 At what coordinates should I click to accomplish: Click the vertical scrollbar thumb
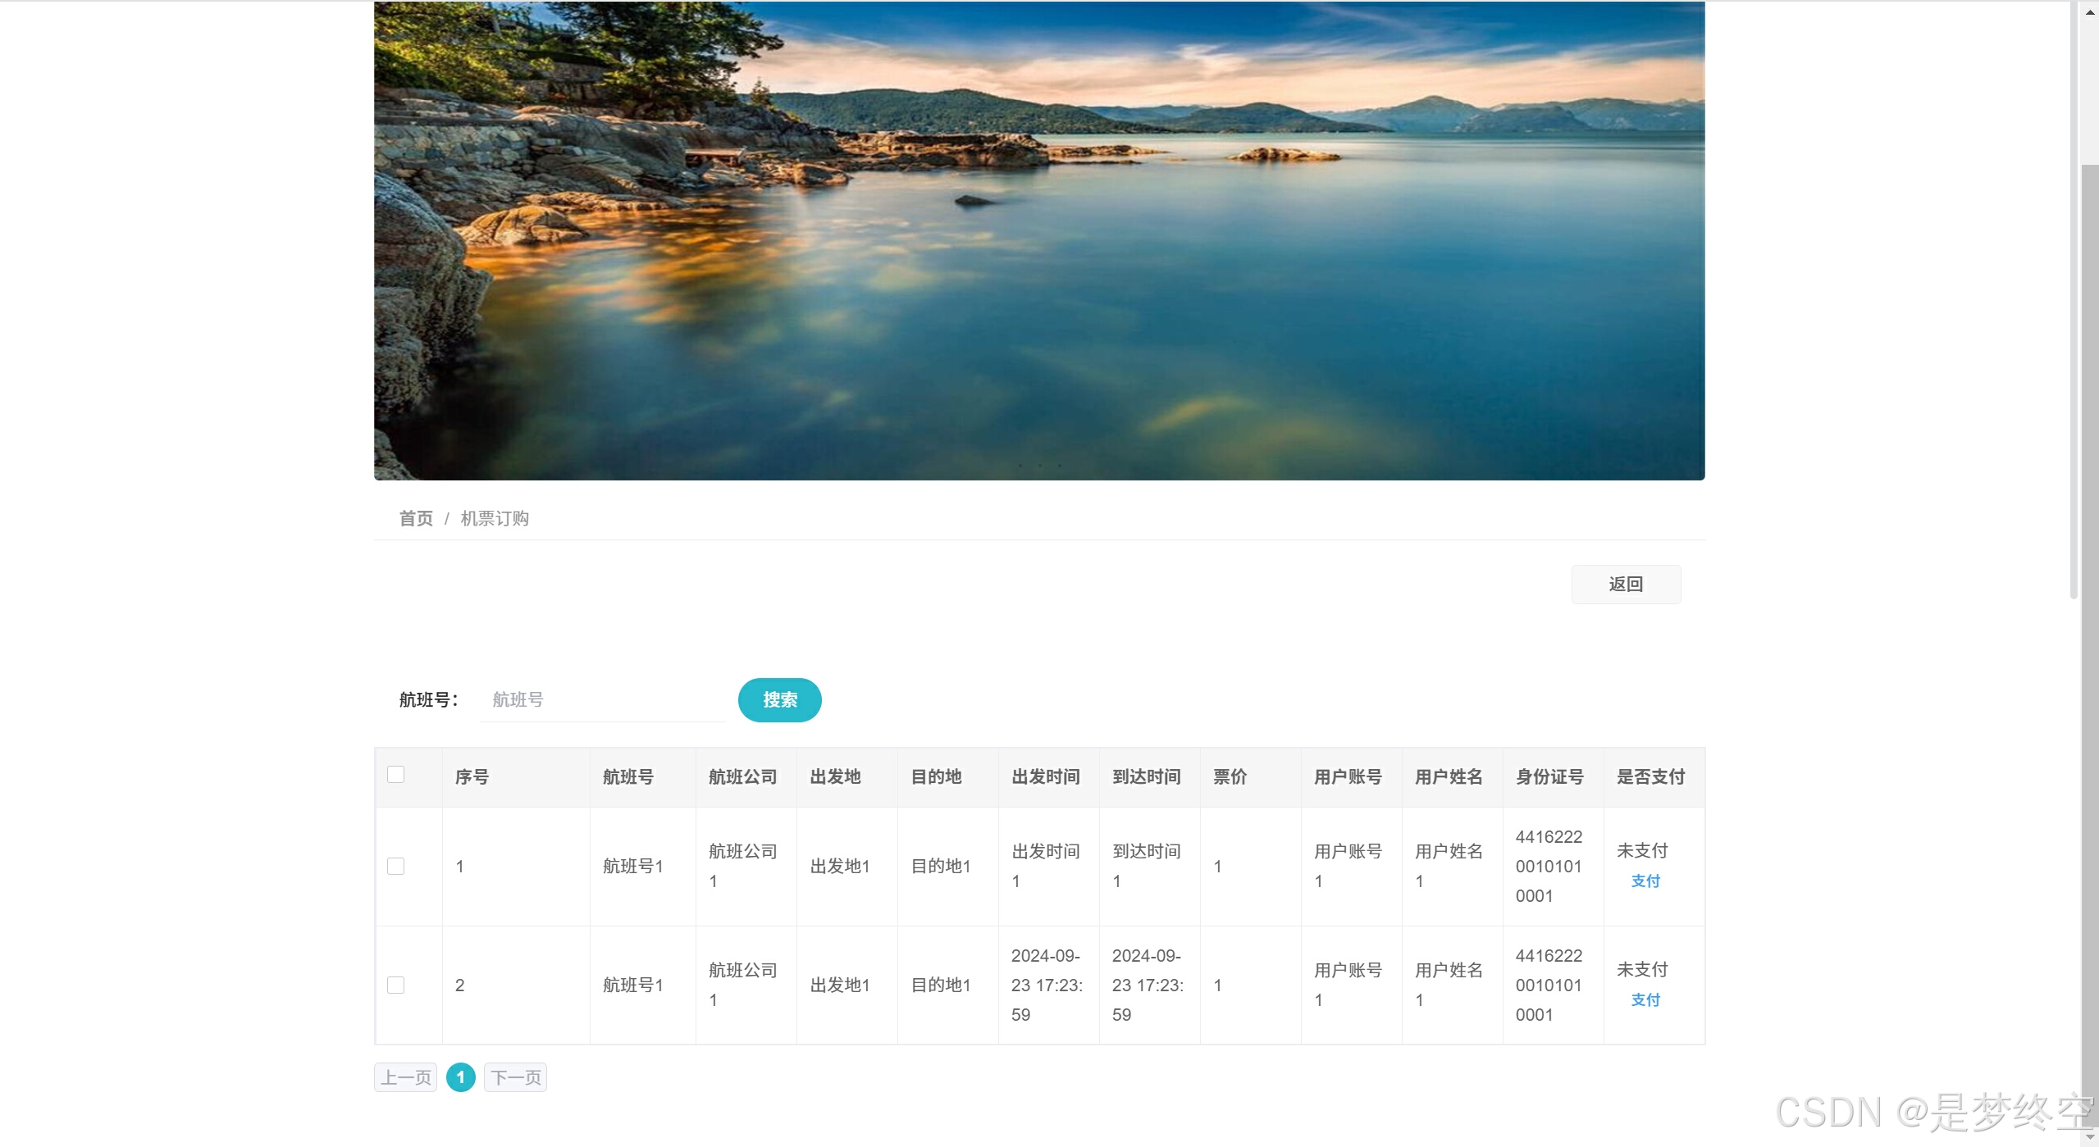pos(2091,648)
